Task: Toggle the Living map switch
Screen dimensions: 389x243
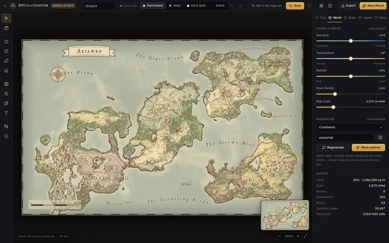Action: coord(128,6)
